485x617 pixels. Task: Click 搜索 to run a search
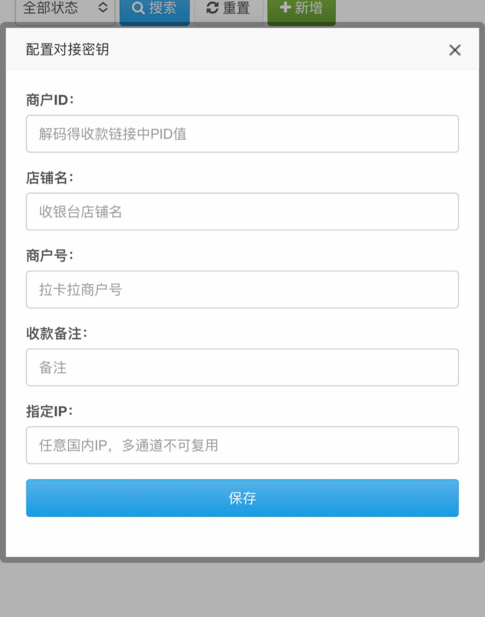pos(155,8)
